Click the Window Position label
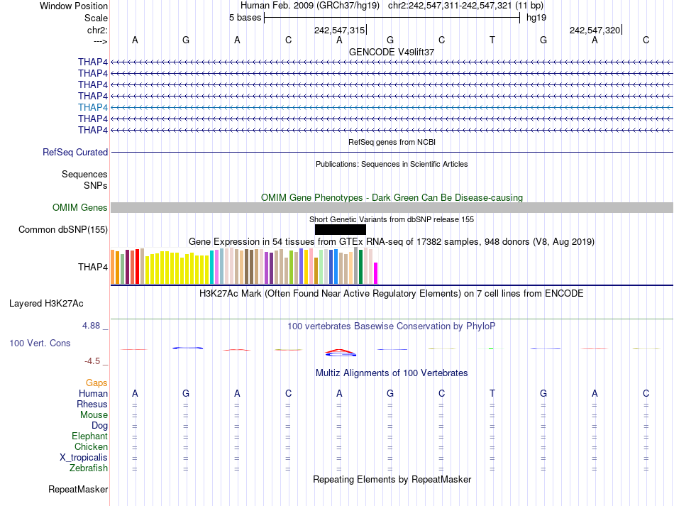674x506 pixels. pyautogui.click(x=74, y=6)
